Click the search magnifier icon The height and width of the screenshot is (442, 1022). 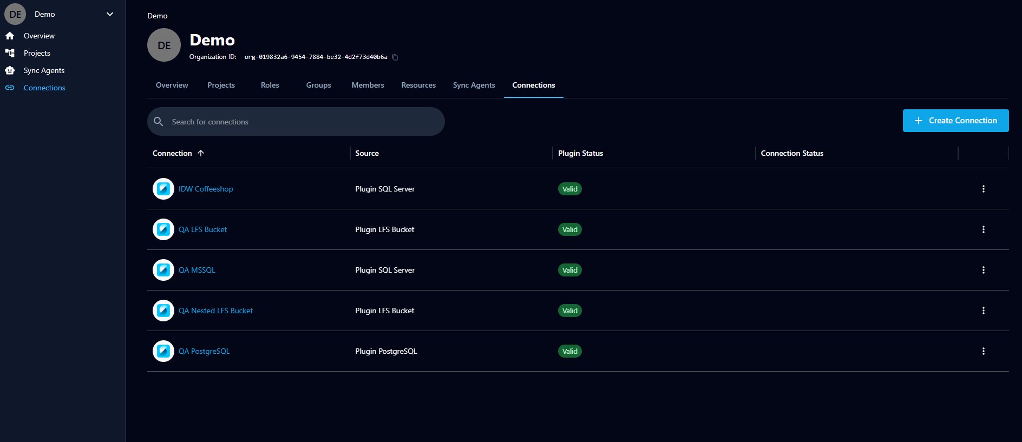point(159,122)
